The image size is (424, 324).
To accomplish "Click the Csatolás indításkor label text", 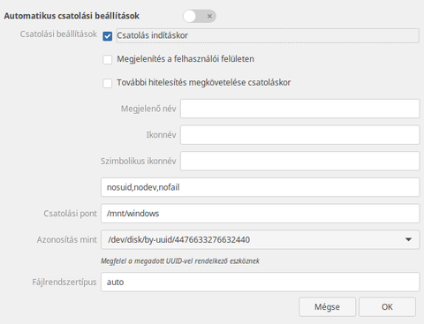I will [x=152, y=35].
